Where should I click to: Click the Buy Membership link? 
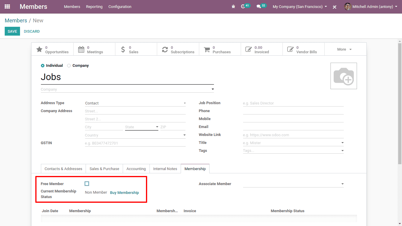point(124,192)
